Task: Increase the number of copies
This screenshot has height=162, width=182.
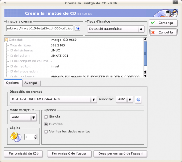Action: pos(35,136)
